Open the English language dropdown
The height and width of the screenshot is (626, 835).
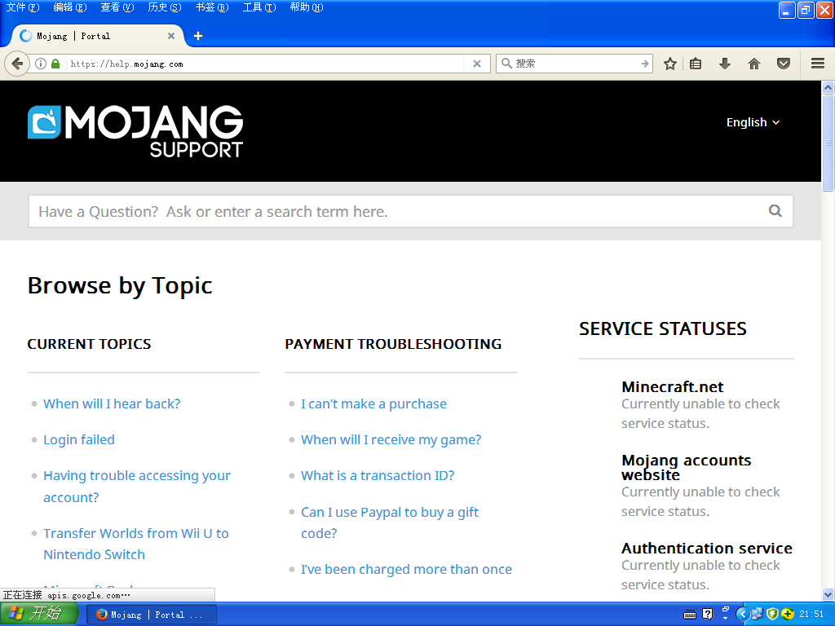(753, 122)
